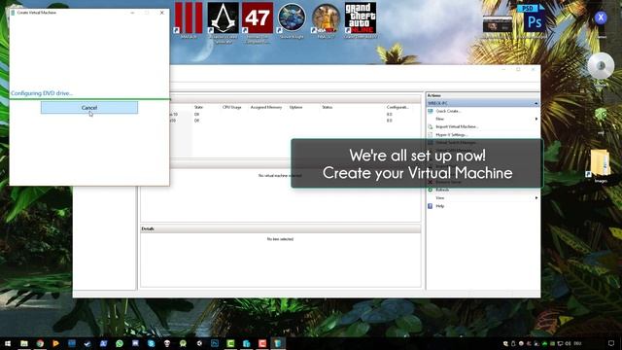Open Hyper-V Settings action
This screenshot has height=350, width=622.
tap(451, 135)
